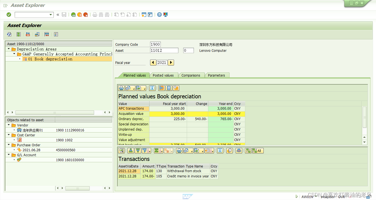Open Layout dropdown in Transactions toolbar
The image size is (376, 200).
(209, 151)
